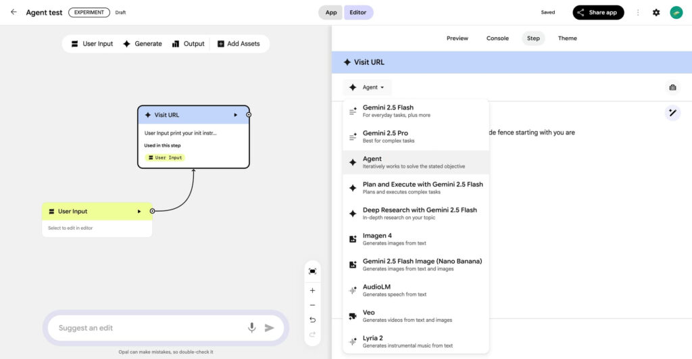Click the magic wand enhance prompt icon
Viewport: 692px width, 359px height.
pyautogui.click(x=672, y=113)
